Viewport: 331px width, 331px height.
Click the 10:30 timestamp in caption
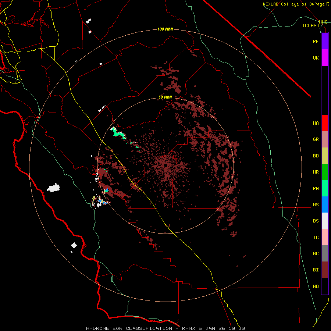pos(237,328)
